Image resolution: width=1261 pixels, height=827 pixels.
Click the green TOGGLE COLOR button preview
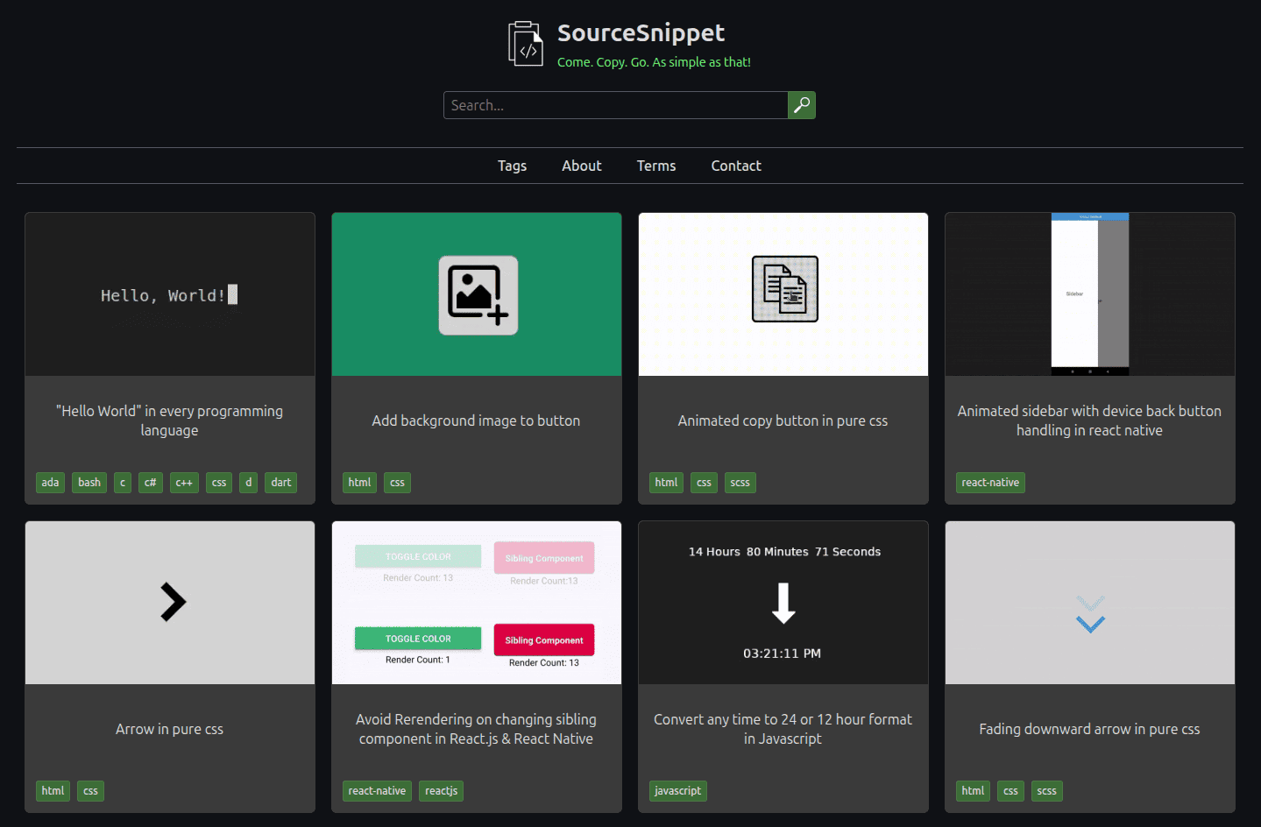pyautogui.click(x=418, y=639)
